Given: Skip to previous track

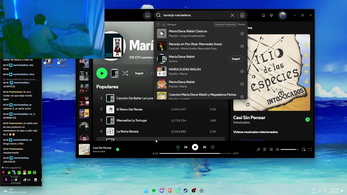Looking at the screenshot, I should click(x=186, y=147).
